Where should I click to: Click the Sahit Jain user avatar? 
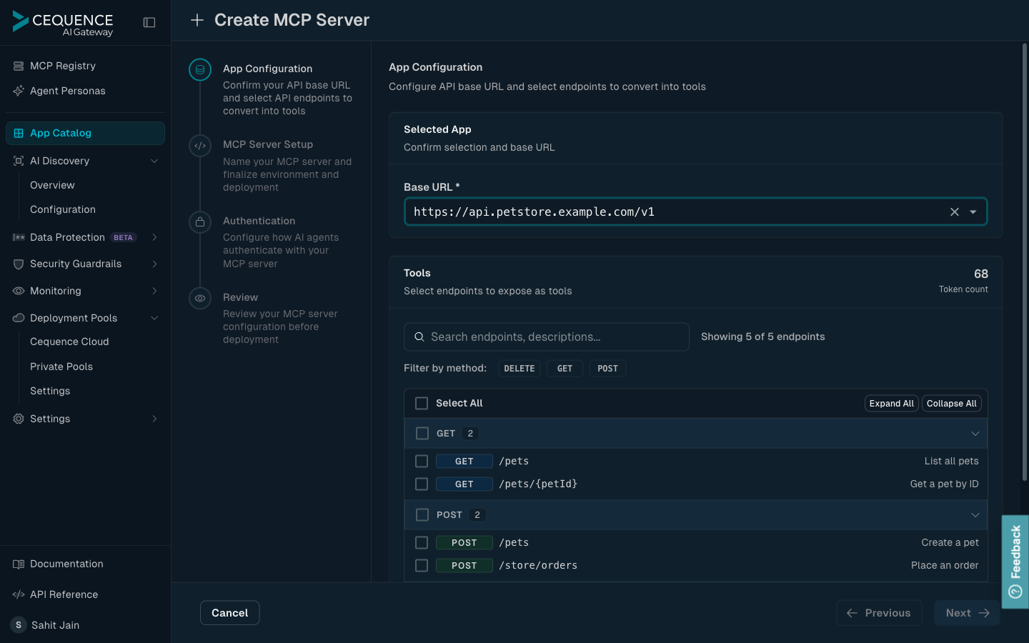coord(19,625)
